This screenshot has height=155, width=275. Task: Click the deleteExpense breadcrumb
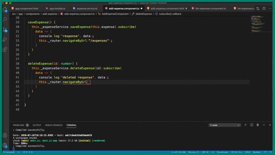coord(142,14)
